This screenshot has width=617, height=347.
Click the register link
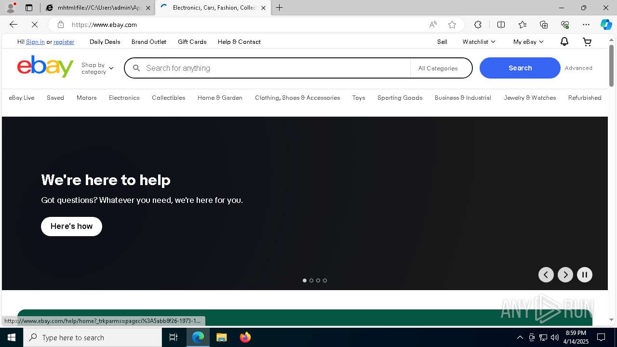[x=64, y=42]
